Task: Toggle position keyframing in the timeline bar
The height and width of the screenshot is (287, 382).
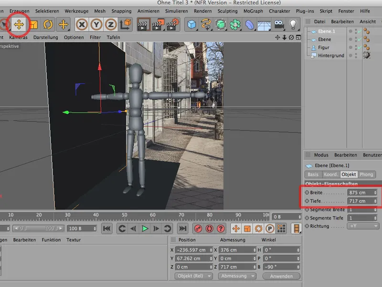Action: (236, 229)
